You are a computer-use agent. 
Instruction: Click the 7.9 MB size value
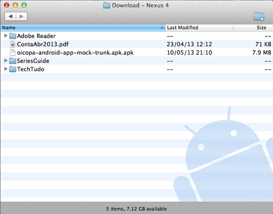pyautogui.click(x=262, y=53)
